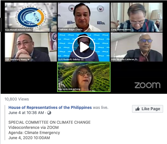Select Chairman Edgar Chatto video tile
The image size is (167, 144).
coord(84,17)
